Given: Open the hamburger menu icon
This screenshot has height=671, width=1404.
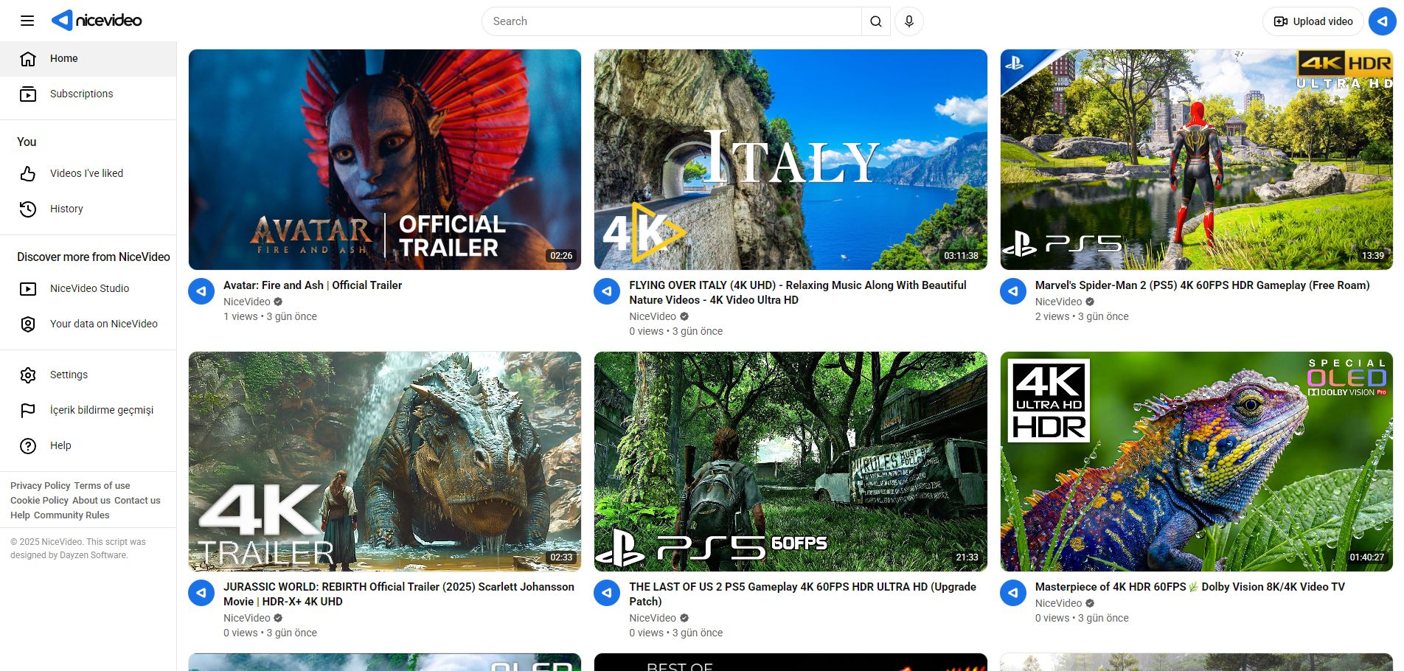Looking at the screenshot, I should [27, 21].
